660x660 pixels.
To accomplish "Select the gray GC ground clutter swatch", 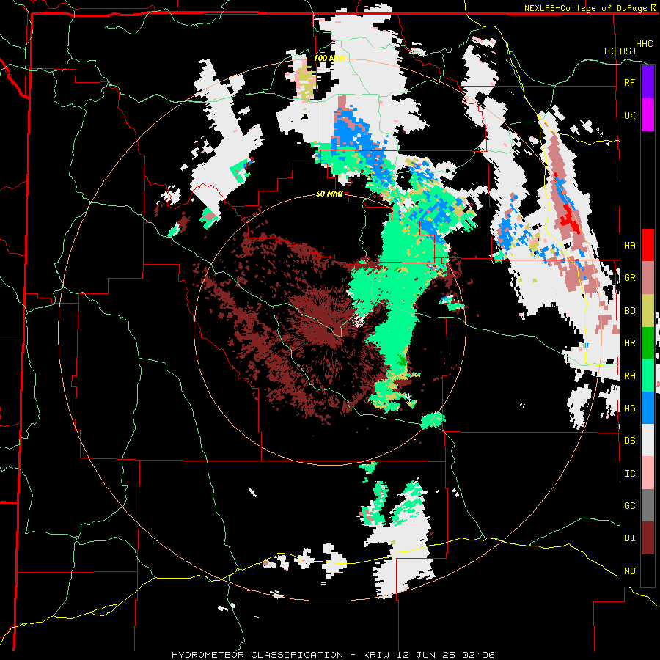I will [x=648, y=505].
